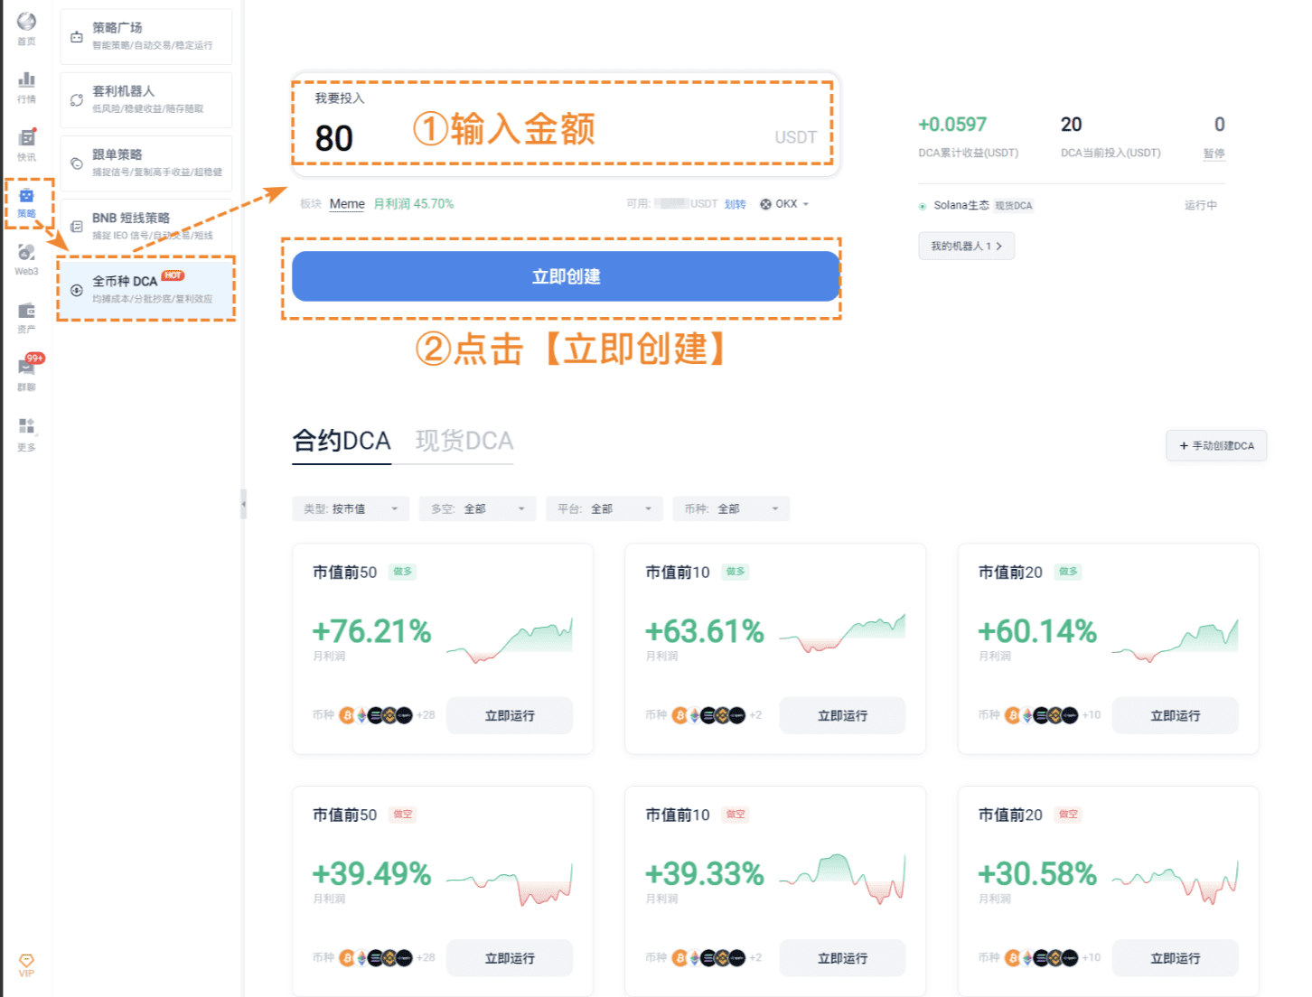Image resolution: width=1312 pixels, height=997 pixels.
Task: Click the 立即创建 button
Action: tap(566, 276)
